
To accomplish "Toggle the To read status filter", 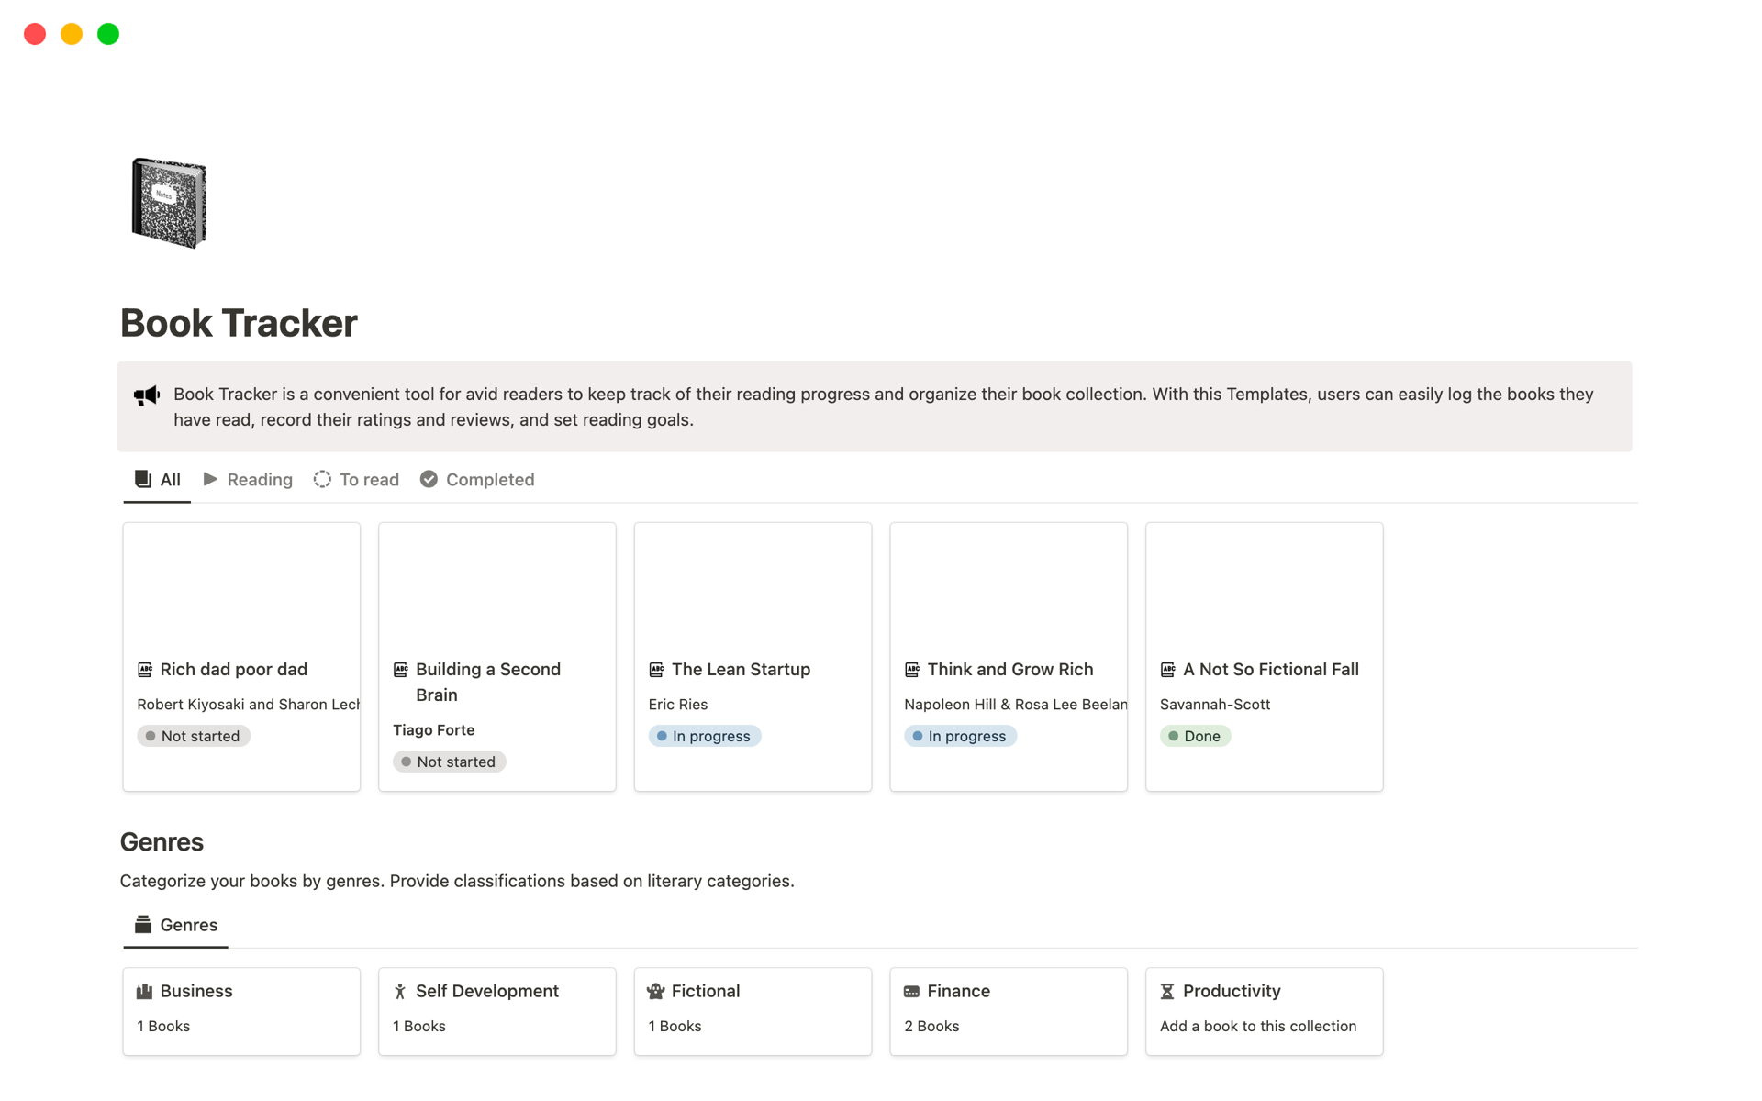I will 356,480.
